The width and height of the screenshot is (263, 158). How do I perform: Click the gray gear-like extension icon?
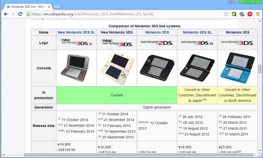pyautogui.click(x=242, y=14)
